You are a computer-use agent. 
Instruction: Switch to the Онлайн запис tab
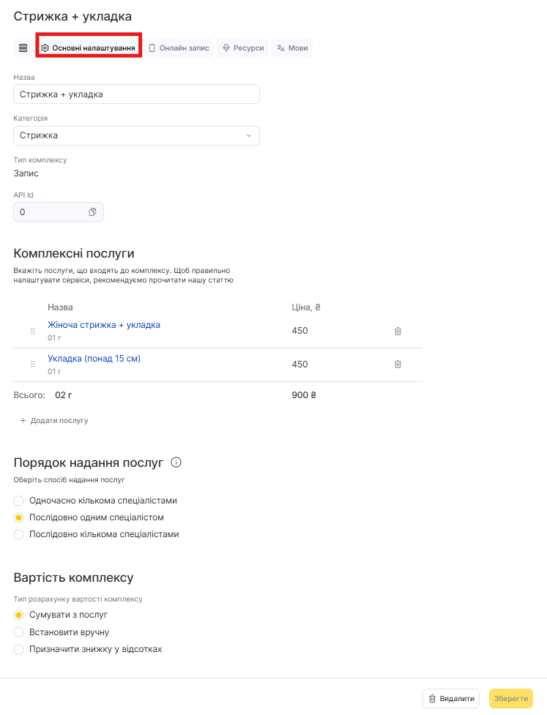pos(179,48)
